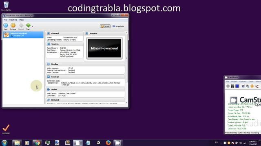Open File Explorer from taskbar

click(x=17, y=143)
